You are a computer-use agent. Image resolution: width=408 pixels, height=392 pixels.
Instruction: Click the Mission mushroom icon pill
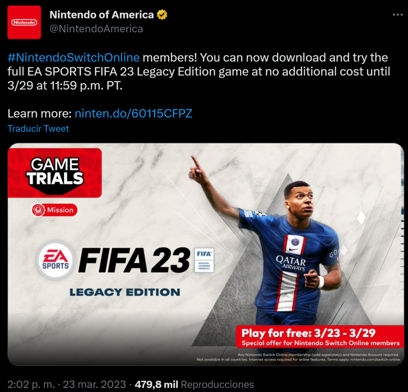click(54, 210)
